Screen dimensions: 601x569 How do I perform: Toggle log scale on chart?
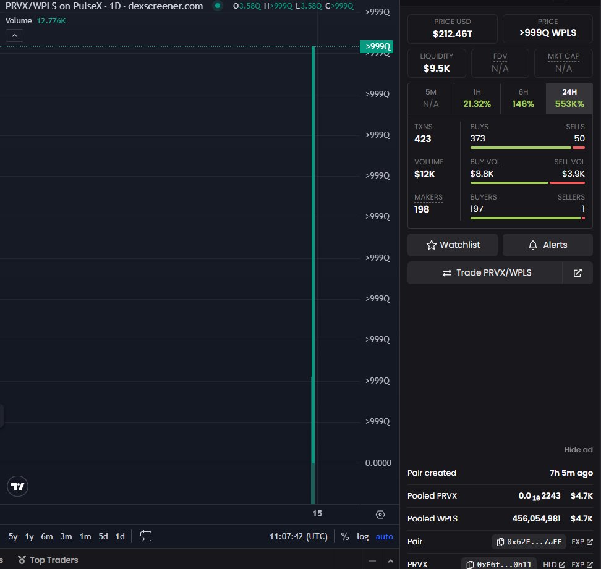[362, 536]
